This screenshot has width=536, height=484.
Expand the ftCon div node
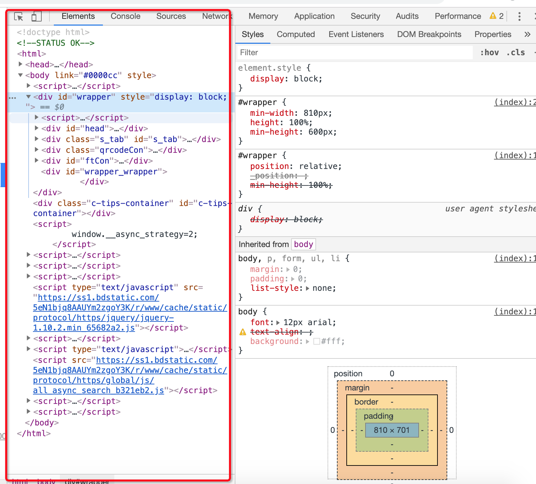pos(37,160)
